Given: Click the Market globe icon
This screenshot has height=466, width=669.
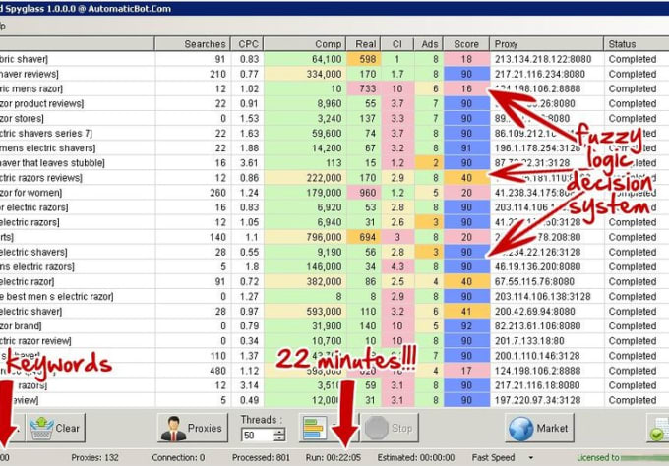Looking at the screenshot, I should tap(521, 428).
